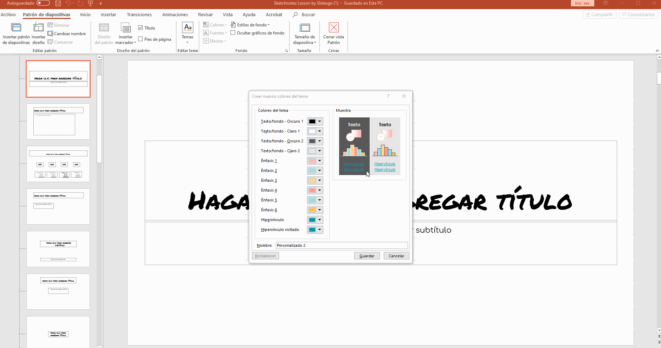This screenshot has width=661, height=348.
Task: Close the Crear nuevos colores dialog
Action: pos(404,96)
